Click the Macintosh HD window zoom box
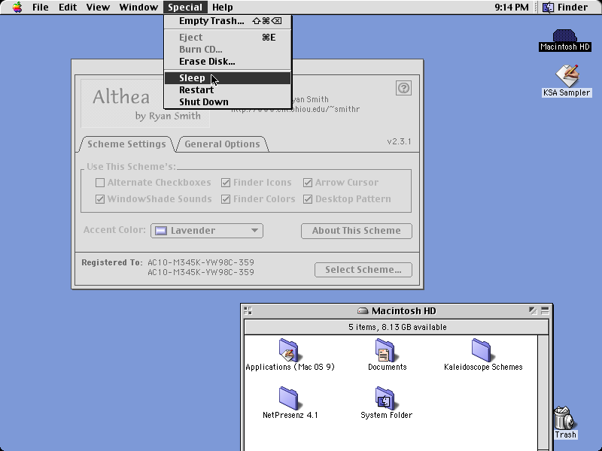Image resolution: width=602 pixels, height=451 pixels. pos(533,310)
